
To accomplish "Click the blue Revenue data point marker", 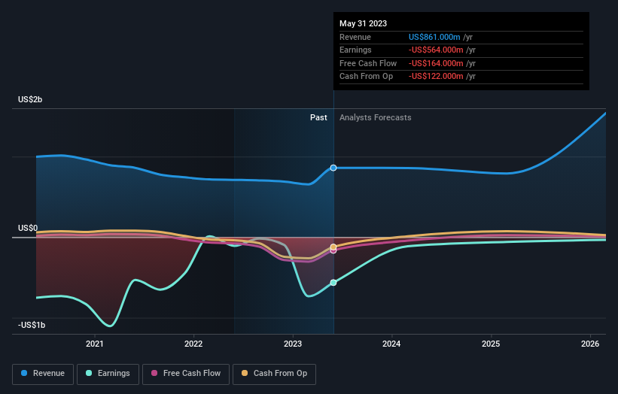I will coord(333,168).
